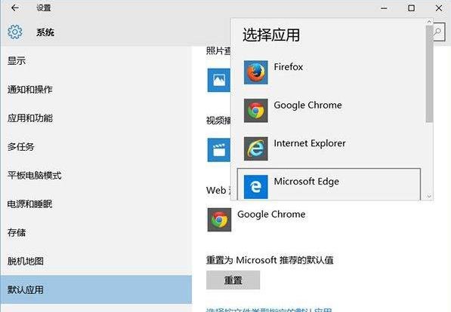Screen dimensions: 451x312
Task: Click the Internet Explorer icon
Action: click(255, 148)
